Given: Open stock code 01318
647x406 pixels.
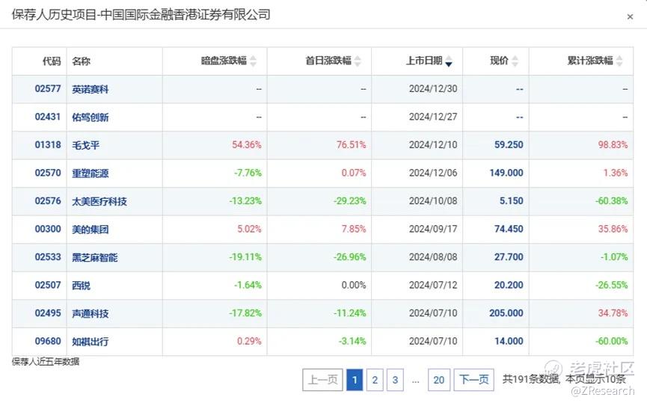Looking at the screenshot, I should coord(48,145).
